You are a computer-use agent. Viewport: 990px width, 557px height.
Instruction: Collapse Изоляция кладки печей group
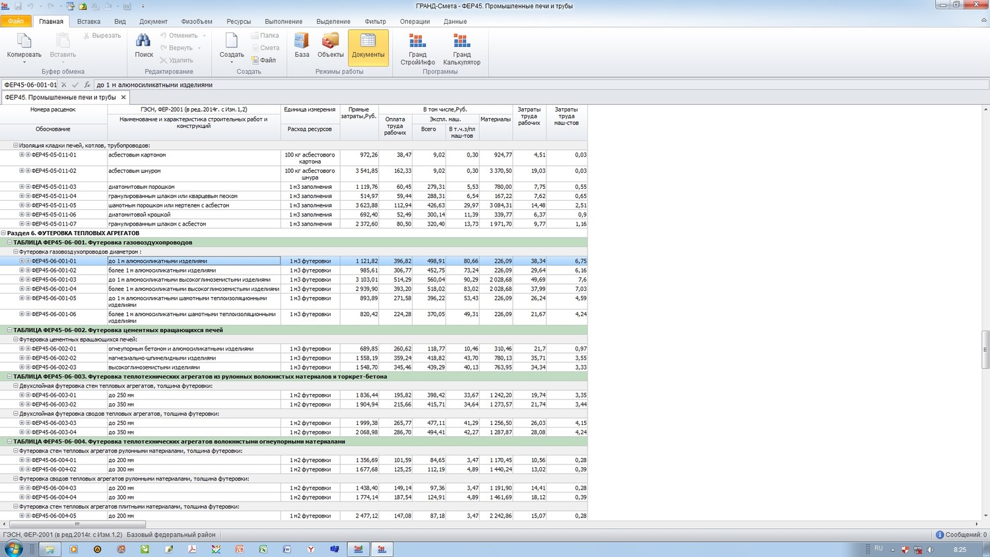click(15, 146)
